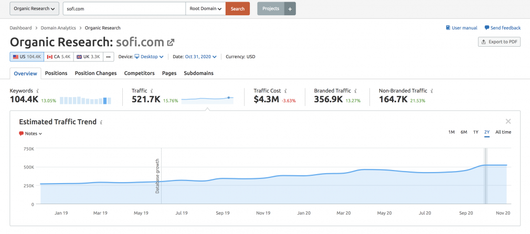Viewport: 530px width, 234px height.
Task: Open the external link icon beside sofi.com
Action: (171, 42)
